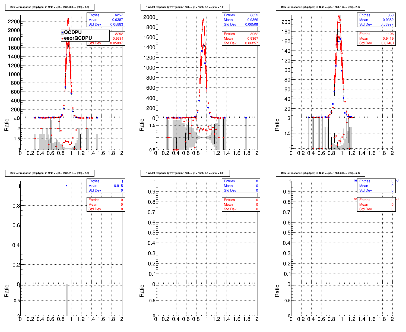Select the QCDPU legend label text
The image size is (406, 332).
pyautogui.click(x=73, y=33)
